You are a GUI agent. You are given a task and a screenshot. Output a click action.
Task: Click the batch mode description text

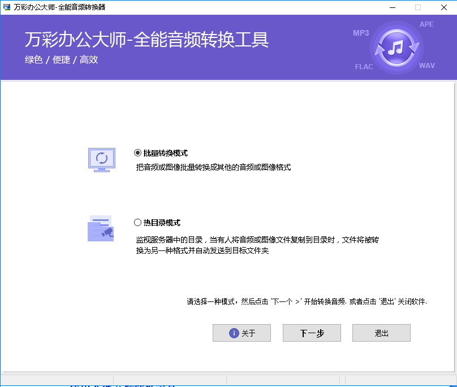213,168
